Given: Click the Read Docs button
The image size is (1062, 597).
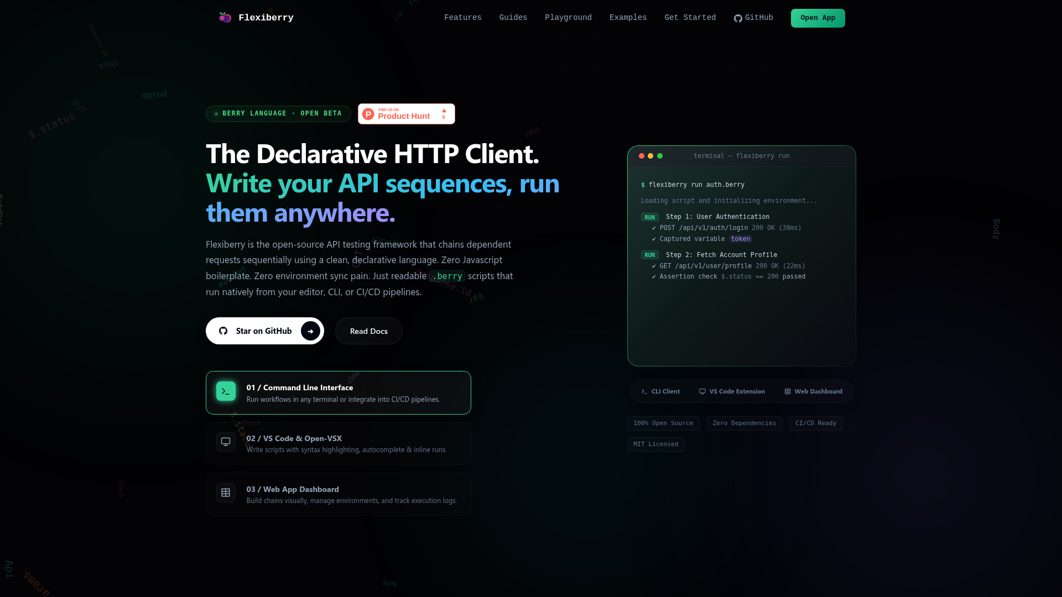Looking at the screenshot, I should tap(369, 331).
